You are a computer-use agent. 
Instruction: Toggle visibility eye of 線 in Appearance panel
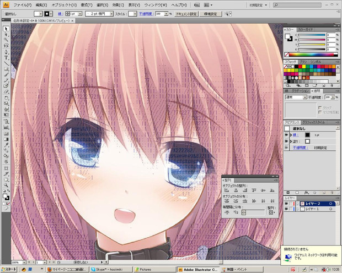click(x=286, y=135)
